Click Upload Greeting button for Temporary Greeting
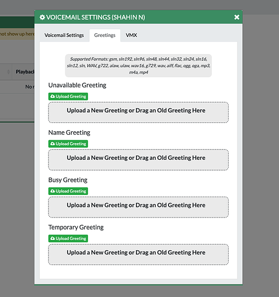279x297 pixels. coord(68,238)
